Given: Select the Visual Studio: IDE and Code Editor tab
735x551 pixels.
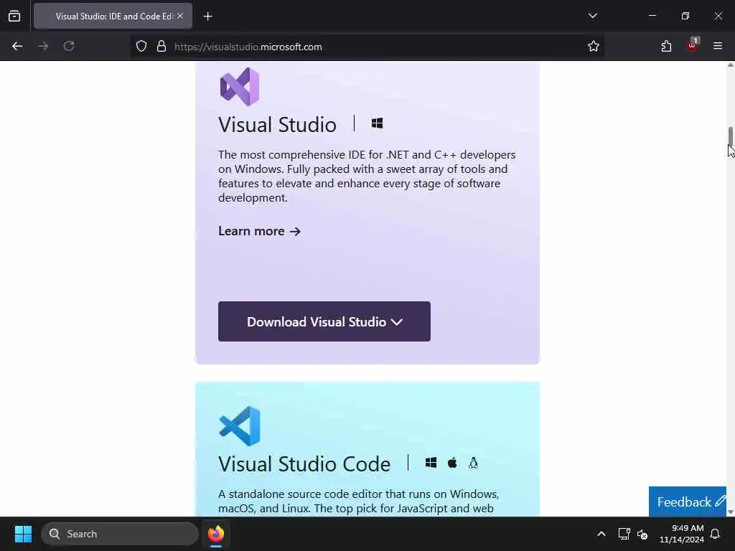Looking at the screenshot, I should coord(113,17).
